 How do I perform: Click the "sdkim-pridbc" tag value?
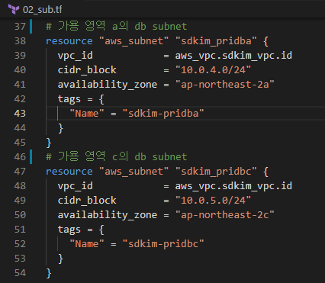[163, 244]
